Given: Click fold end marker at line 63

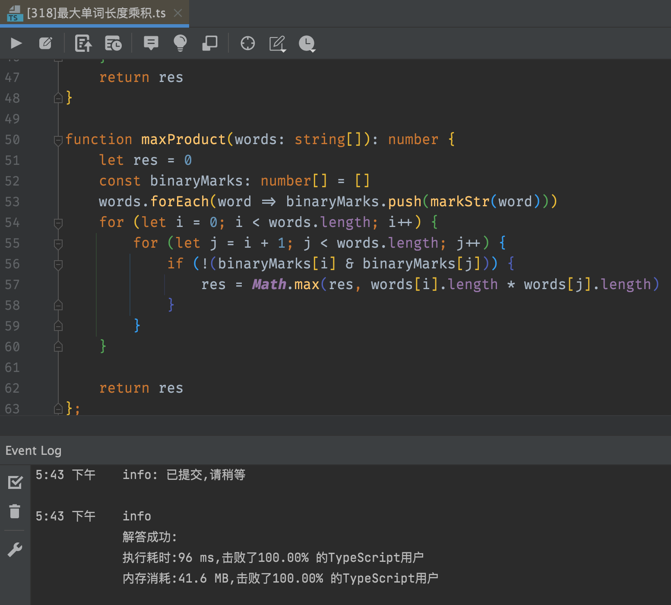Looking at the screenshot, I should point(58,408).
